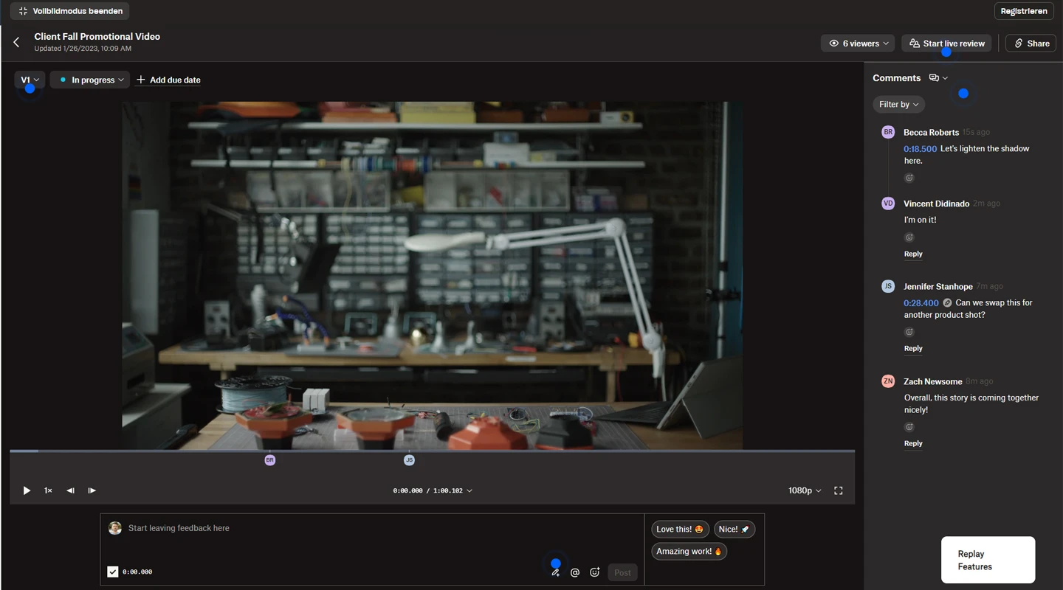Image resolution: width=1063 pixels, height=590 pixels.
Task: Open the 6 viewers dropdown
Action: 858,44
